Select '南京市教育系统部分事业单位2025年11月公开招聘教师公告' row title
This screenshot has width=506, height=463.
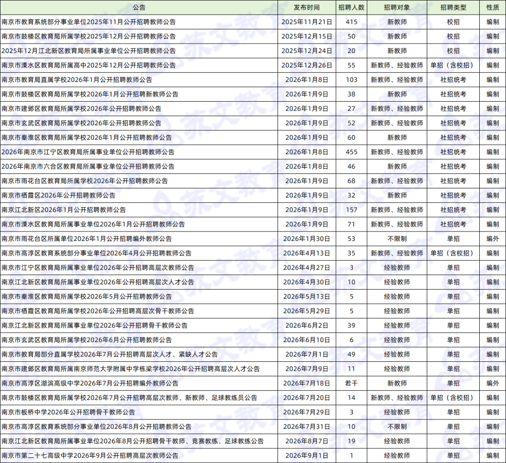[x=89, y=22]
